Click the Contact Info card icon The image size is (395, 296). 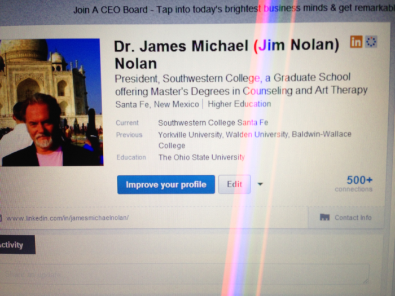coord(324,217)
